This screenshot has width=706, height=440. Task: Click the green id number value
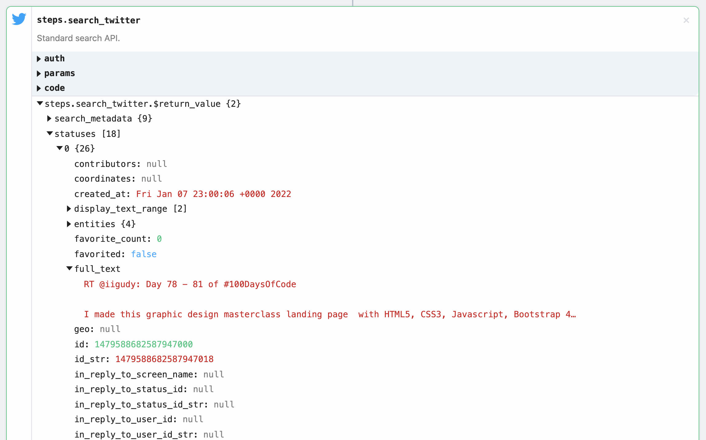[x=143, y=344]
